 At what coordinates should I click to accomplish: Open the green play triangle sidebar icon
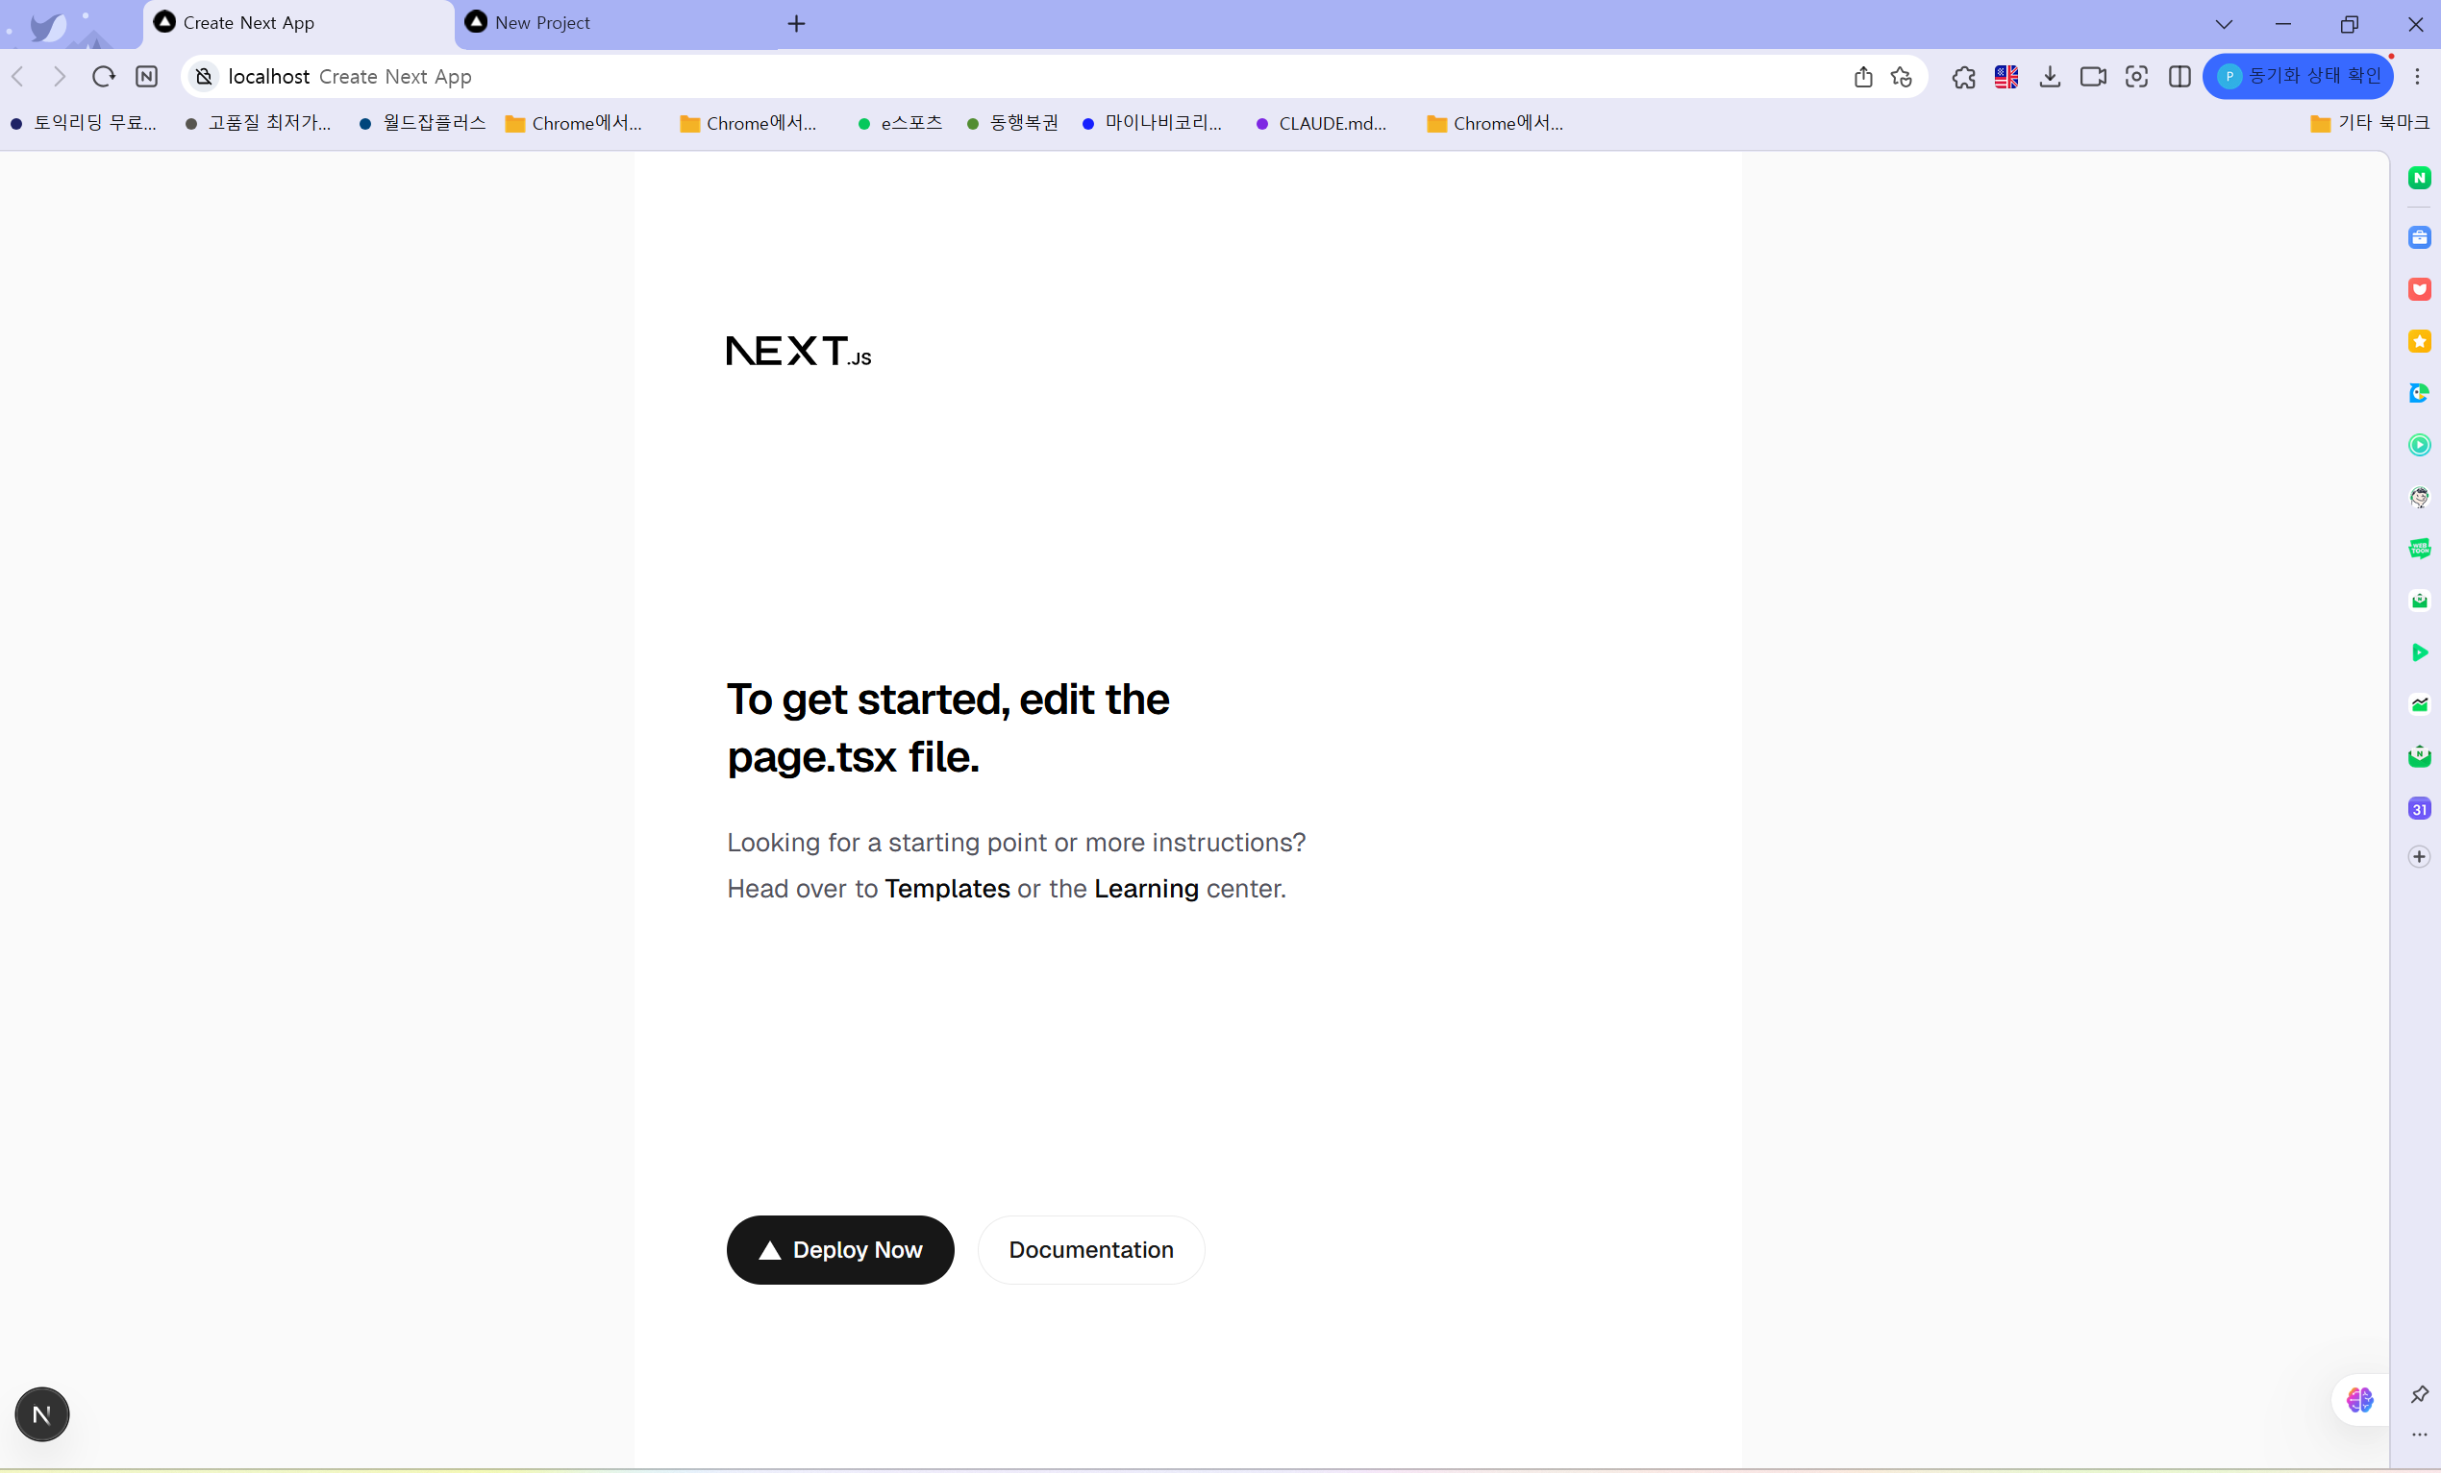click(2418, 652)
